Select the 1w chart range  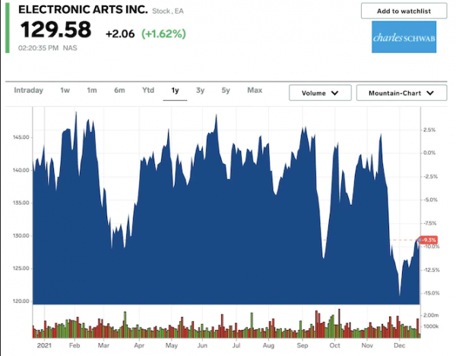[65, 90]
